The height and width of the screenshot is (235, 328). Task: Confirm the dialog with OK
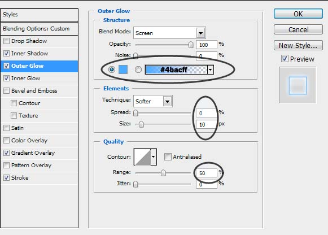[298, 14]
